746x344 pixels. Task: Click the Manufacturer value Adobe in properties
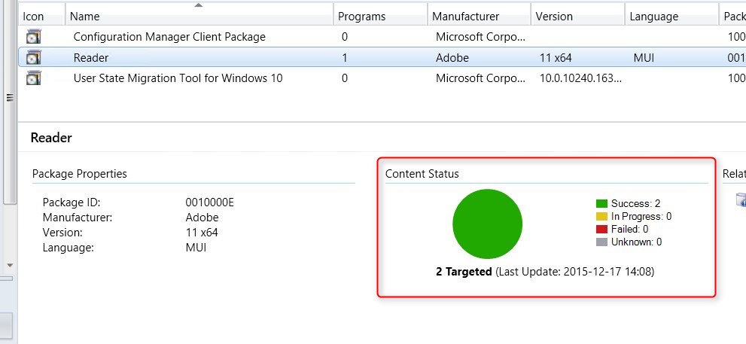click(x=202, y=218)
